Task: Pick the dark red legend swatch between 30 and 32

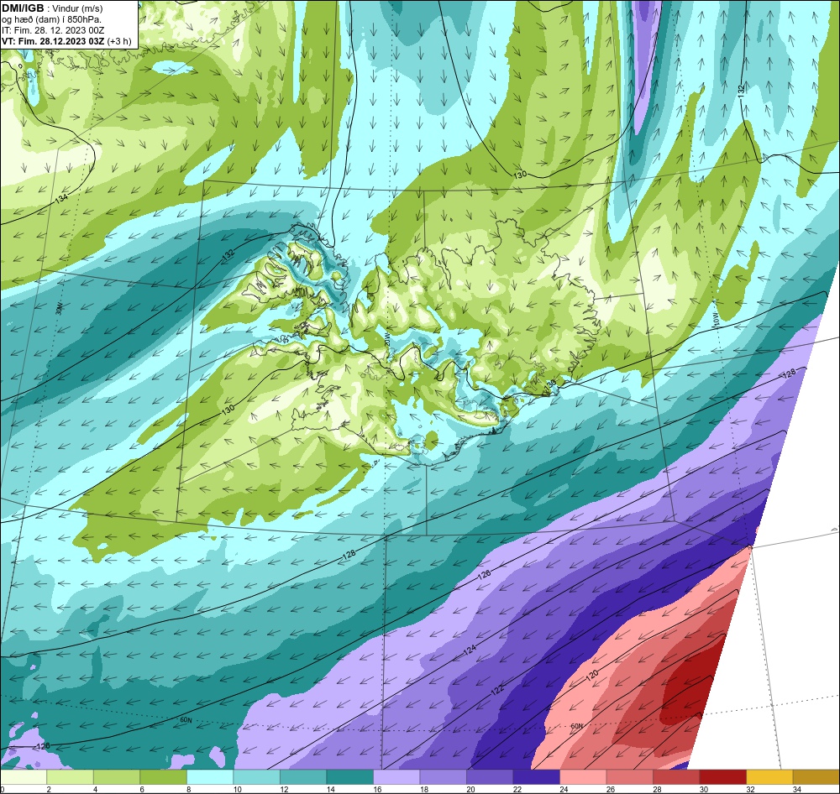Action: click(x=722, y=777)
